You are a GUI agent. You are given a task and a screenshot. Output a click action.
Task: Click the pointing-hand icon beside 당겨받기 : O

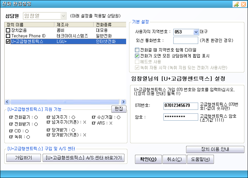point(48,130)
